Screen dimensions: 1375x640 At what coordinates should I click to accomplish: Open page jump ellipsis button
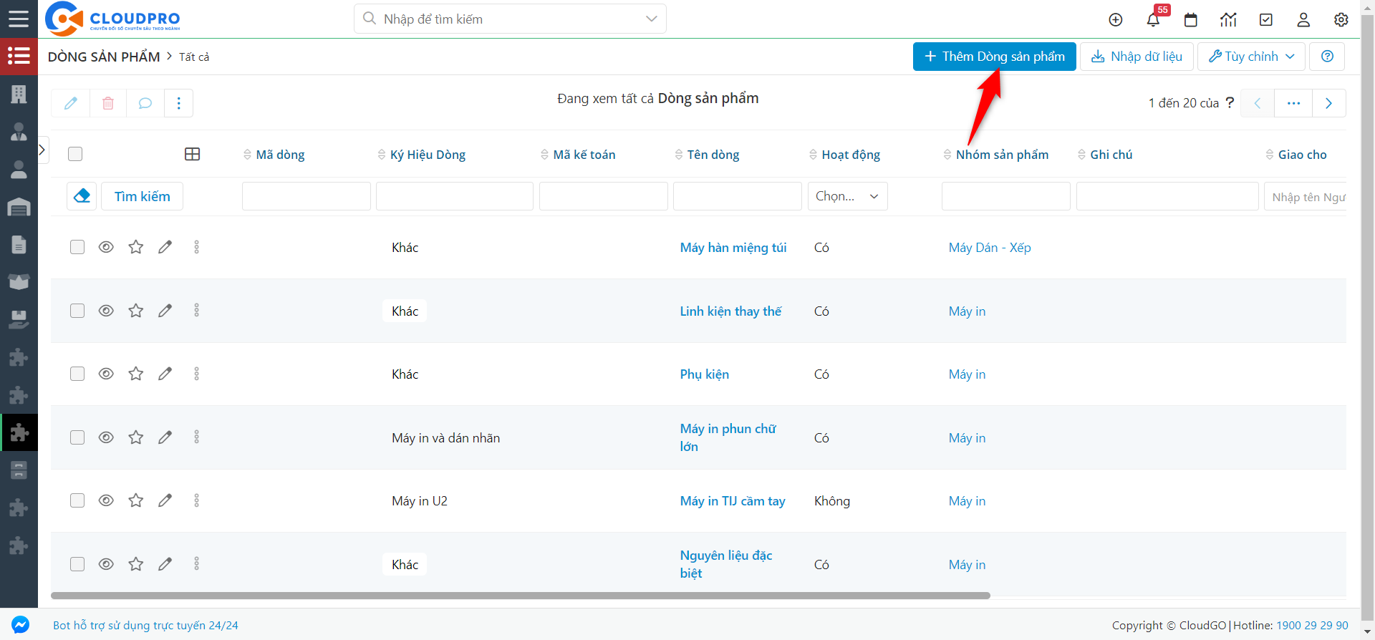[1293, 103]
